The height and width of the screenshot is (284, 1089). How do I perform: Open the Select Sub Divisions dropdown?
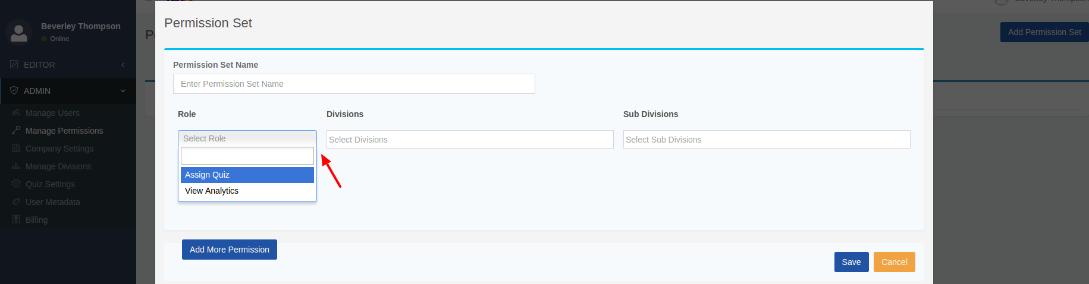point(766,140)
